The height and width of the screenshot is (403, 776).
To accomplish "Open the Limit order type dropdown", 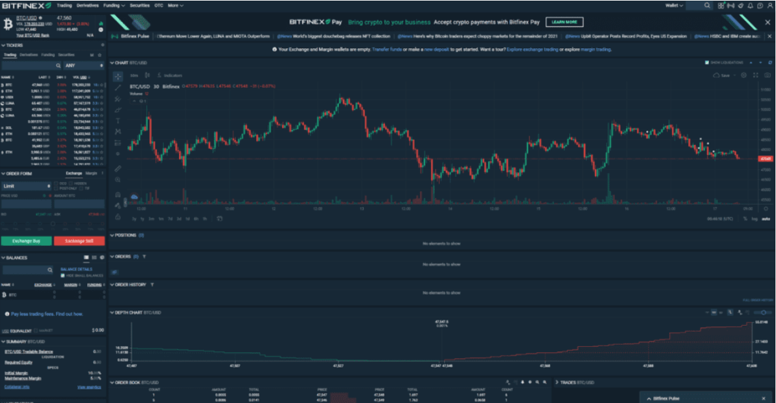I will pos(26,186).
